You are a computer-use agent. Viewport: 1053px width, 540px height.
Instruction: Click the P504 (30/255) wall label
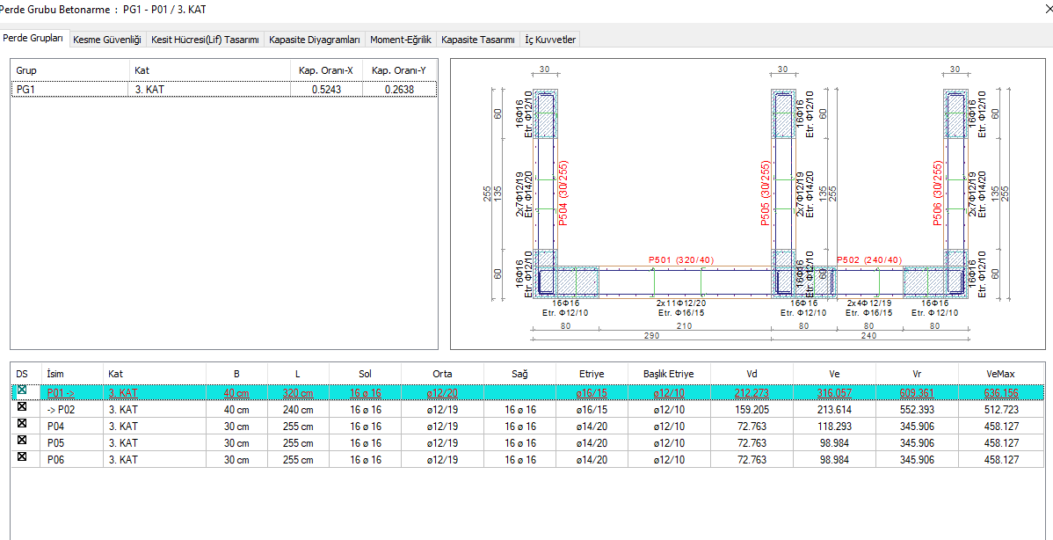(x=563, y=193)
